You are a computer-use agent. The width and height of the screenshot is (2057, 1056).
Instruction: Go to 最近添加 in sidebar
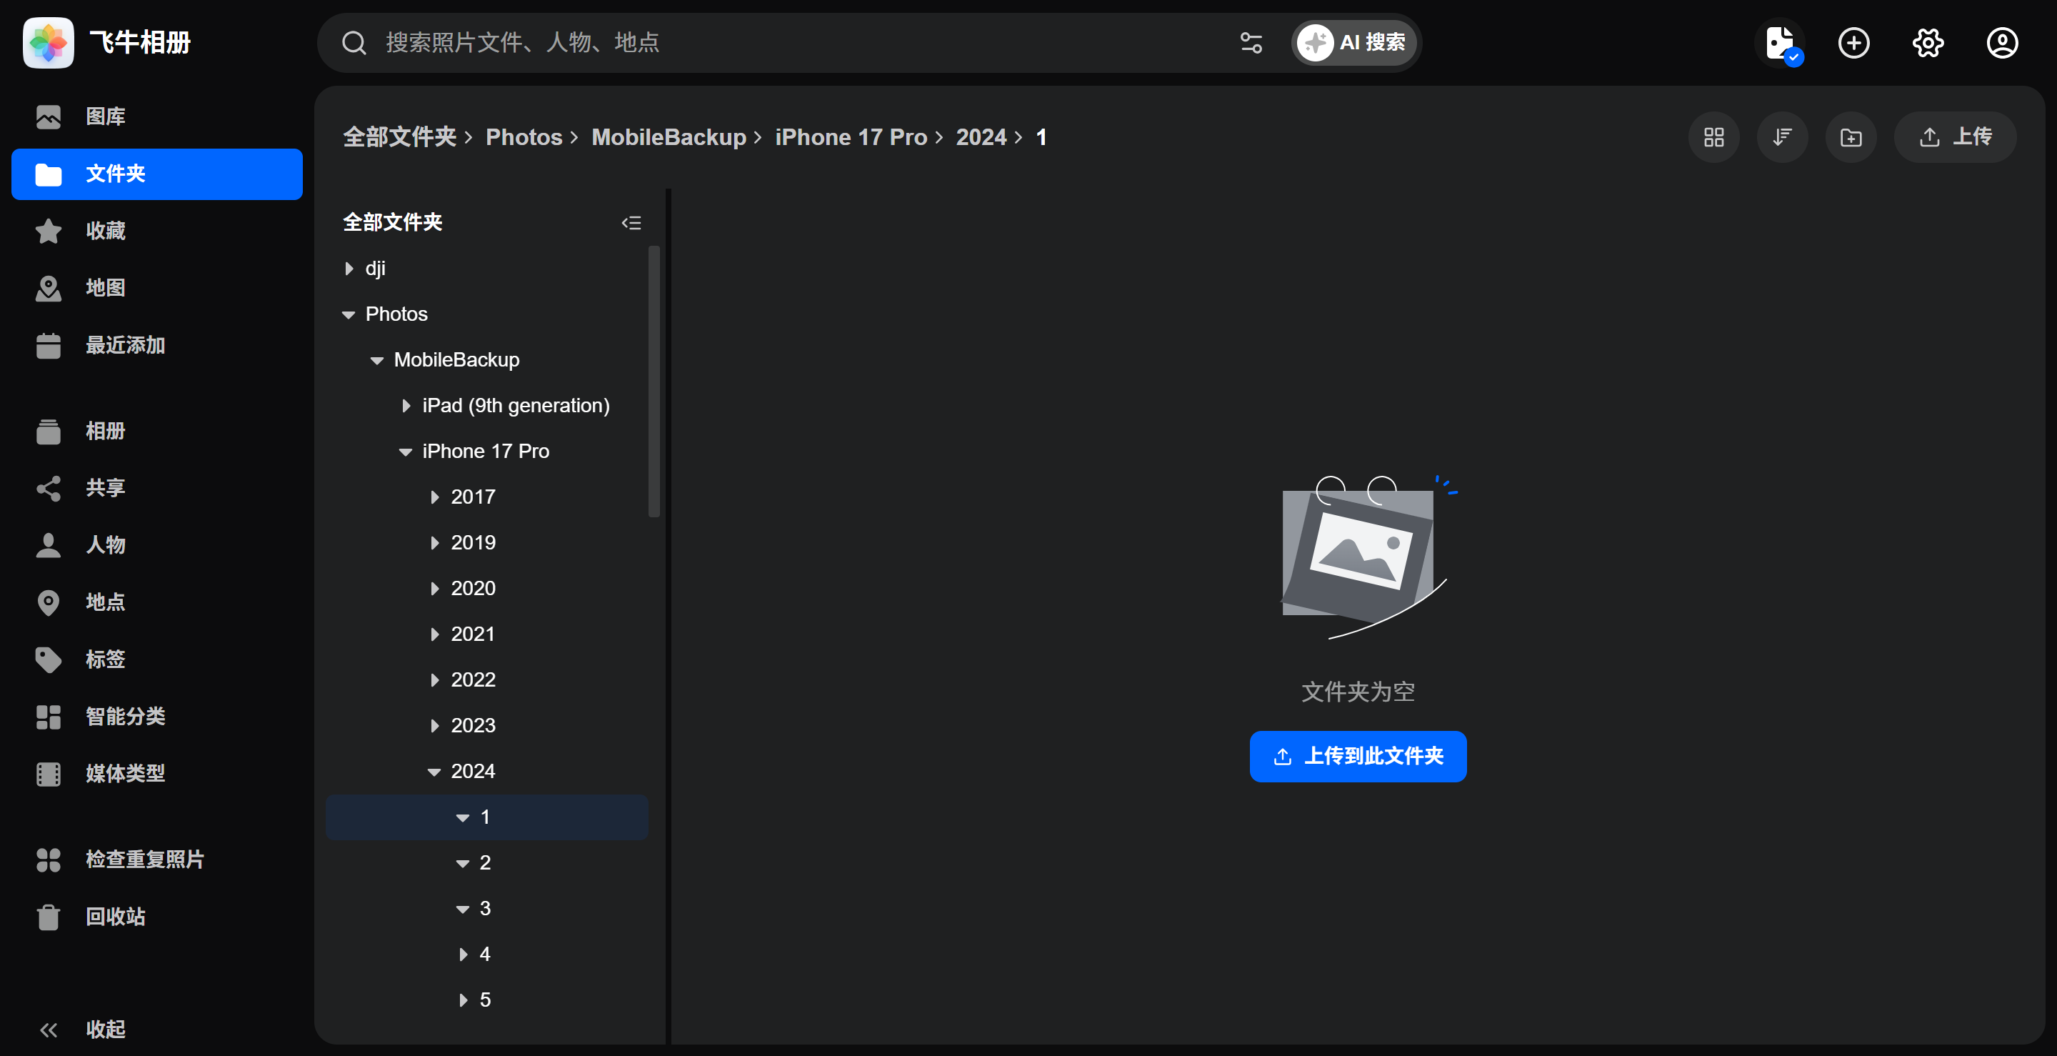(157, 346)
